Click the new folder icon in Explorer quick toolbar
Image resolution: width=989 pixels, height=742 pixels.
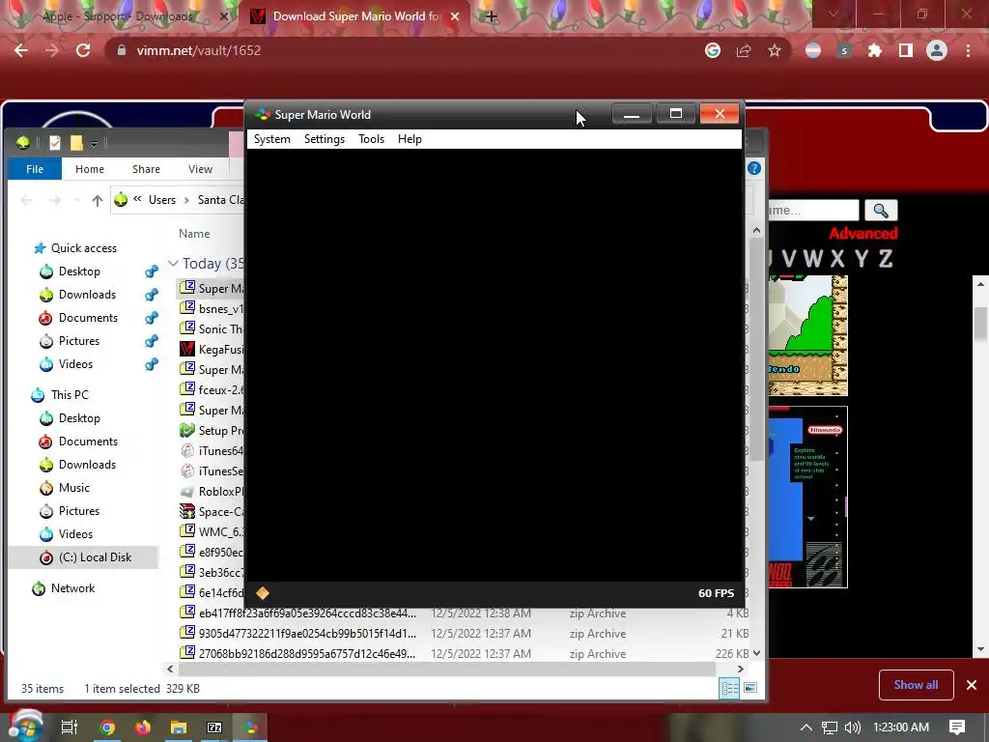(x=76, y=143)
